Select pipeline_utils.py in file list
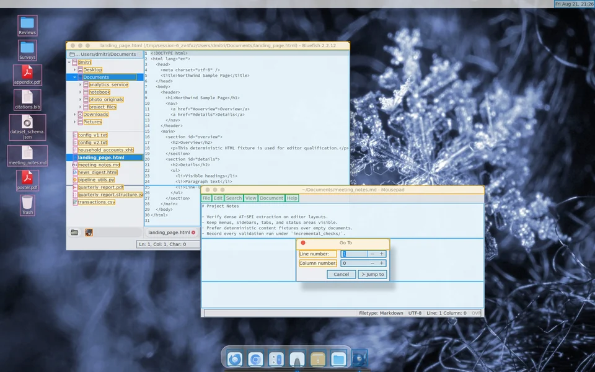This screenshot has width=595, height=372. [96, 180]
